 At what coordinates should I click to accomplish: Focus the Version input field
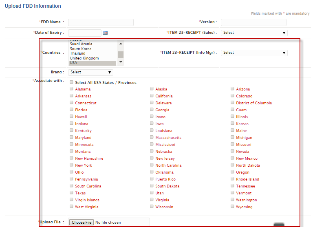coord(253,22)
